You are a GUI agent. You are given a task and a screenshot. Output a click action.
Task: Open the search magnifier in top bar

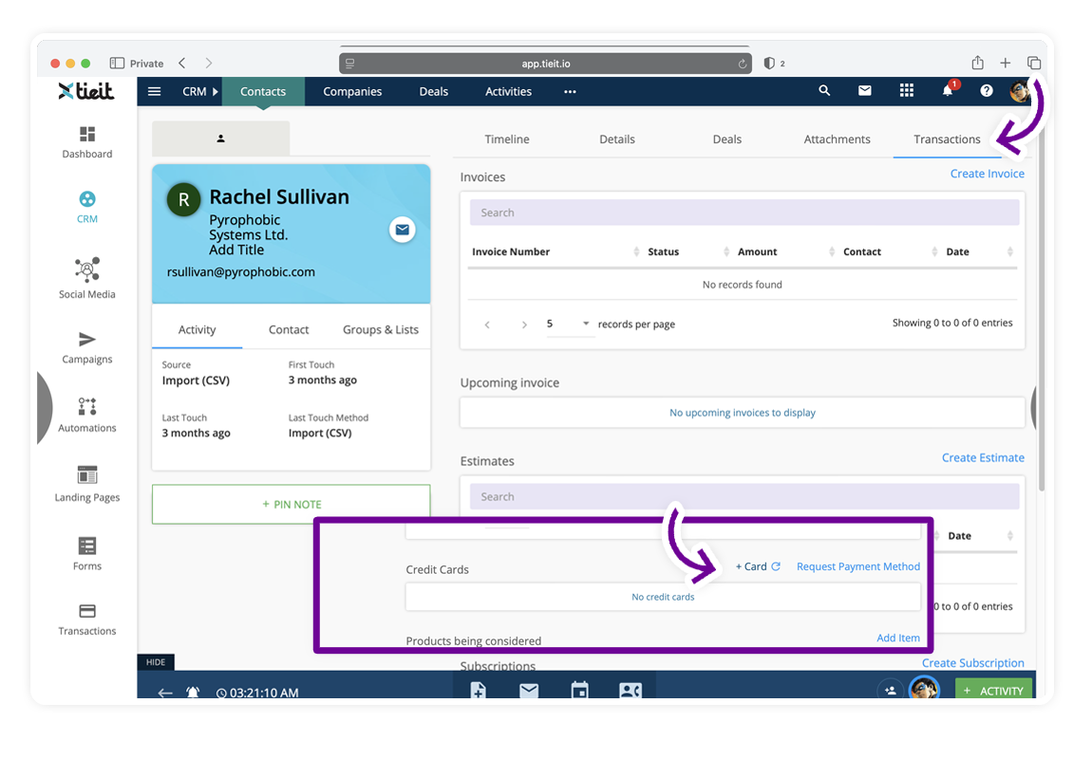pos(824,91)
